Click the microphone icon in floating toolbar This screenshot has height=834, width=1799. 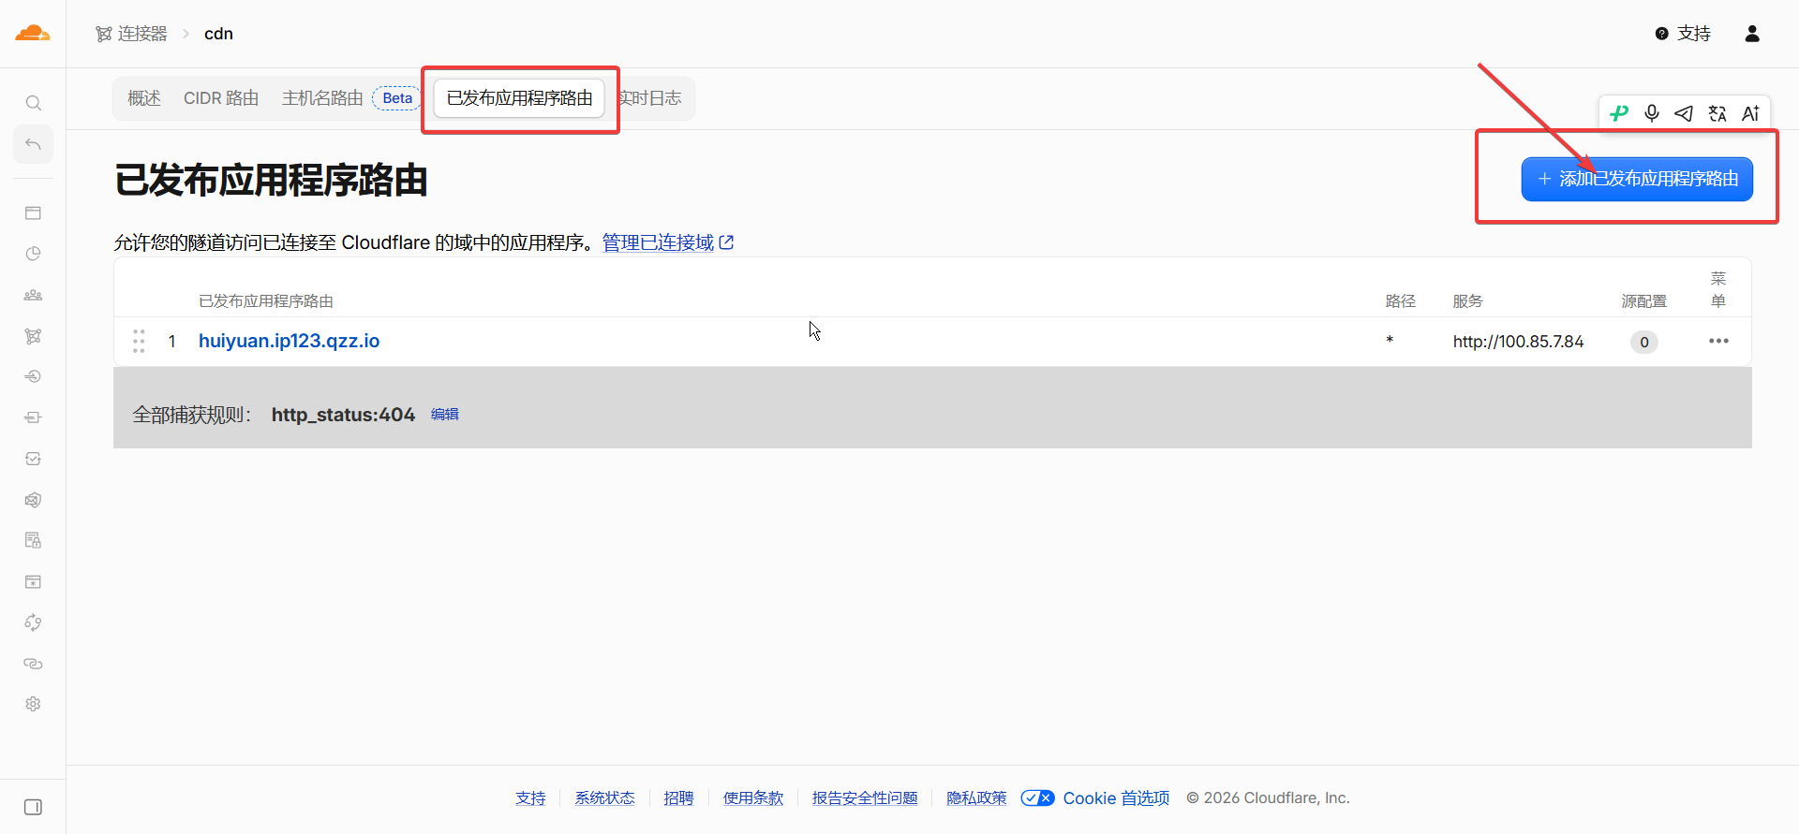tap(1652, 113)
